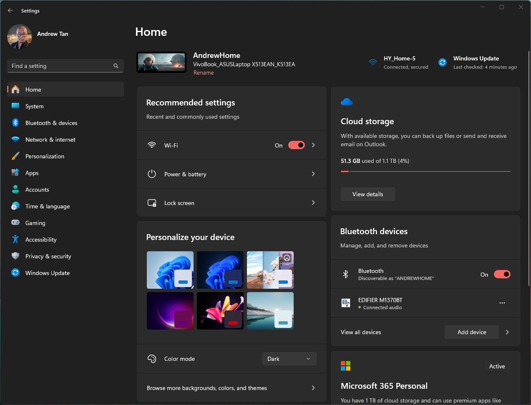
Task: Disable the Bluetooth toggle switch
Action: tap(502, 274)
